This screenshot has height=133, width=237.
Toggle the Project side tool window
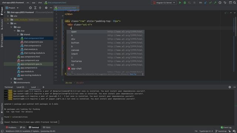tap(2, 11)
